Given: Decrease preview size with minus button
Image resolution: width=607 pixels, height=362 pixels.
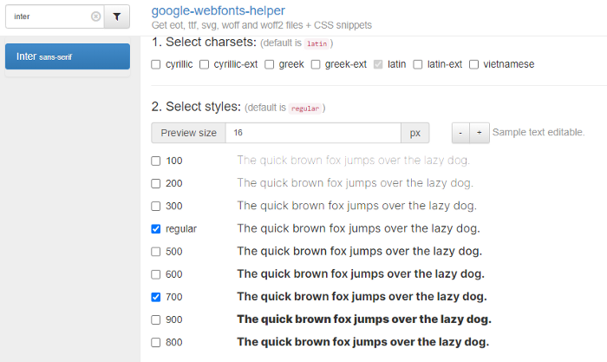Looking at the screenshot, I should pos(460,133).
